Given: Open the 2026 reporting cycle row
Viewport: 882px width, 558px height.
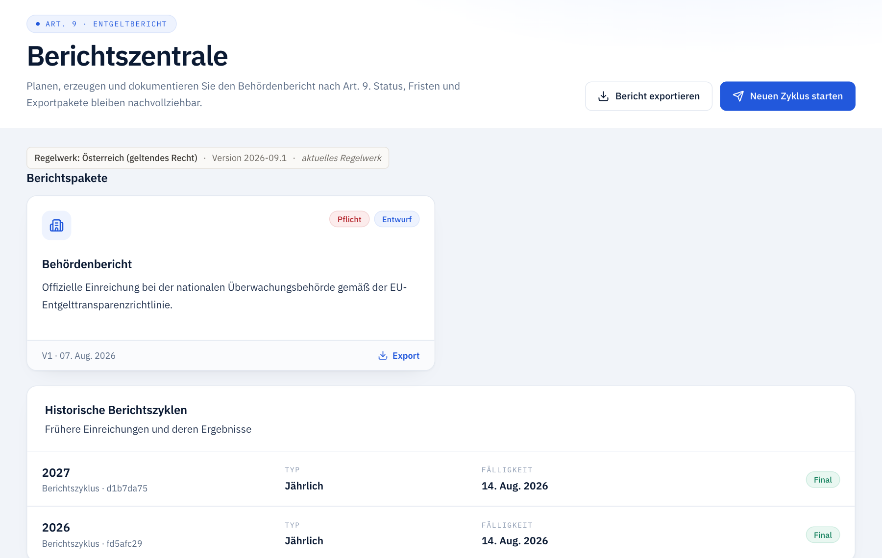Looking at the screenshot, I should 441,533.
